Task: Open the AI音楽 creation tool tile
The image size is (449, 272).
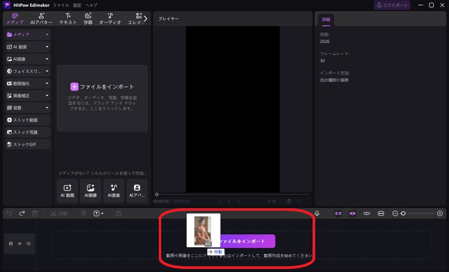Action: (x=114, y=191)
